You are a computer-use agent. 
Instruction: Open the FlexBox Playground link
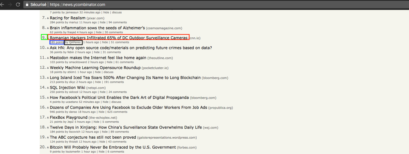pyautogui.click(x=69, y=117)
